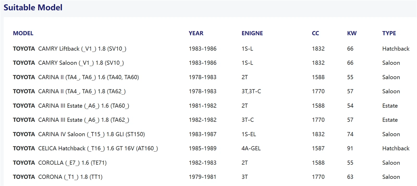
Task: Click KW value 54
Action: (x=350, y=106)
